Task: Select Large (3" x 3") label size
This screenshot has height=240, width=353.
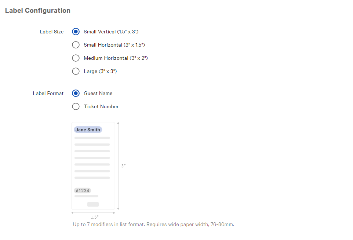Action: (76, 71)
